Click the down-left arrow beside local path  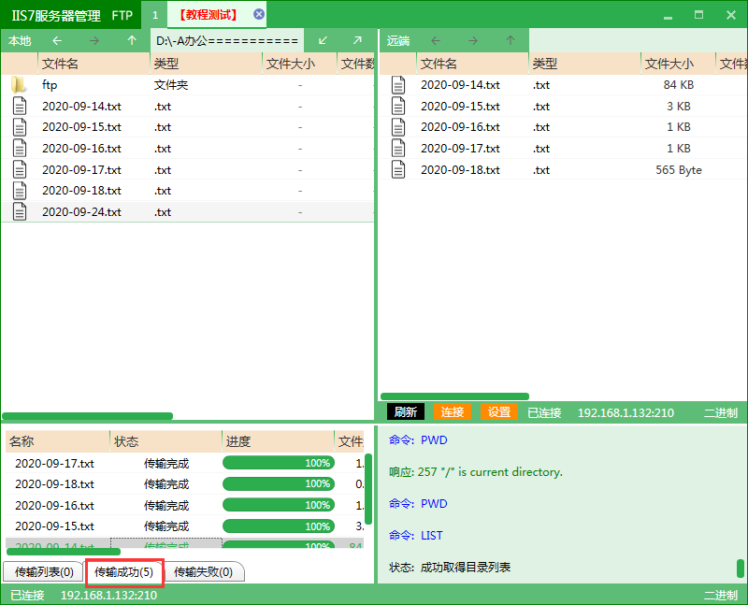324,40
